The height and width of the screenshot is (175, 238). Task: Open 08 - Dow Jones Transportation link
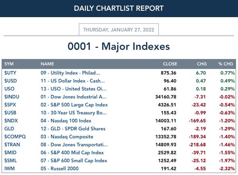tap(74, 145)
